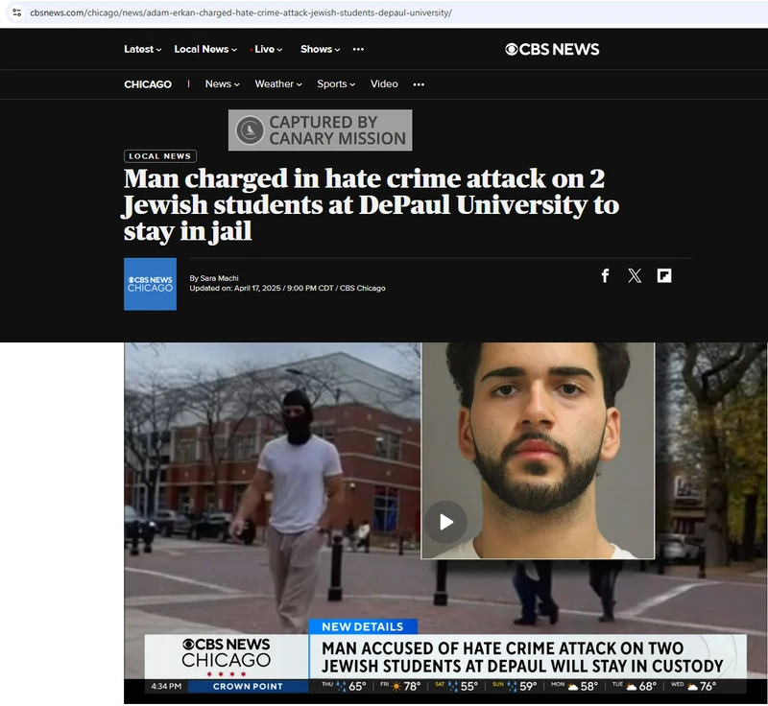Share article on Facebook
The width and height of the screenshot is (768, 706).
tap(605, 276)
